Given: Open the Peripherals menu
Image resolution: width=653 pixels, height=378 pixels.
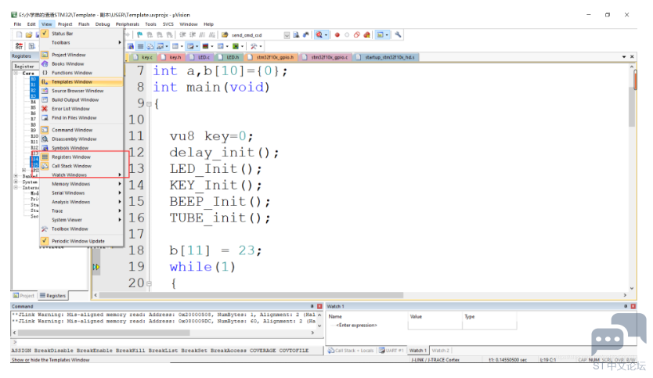Looking at the screenshot, I should (128, 24).
